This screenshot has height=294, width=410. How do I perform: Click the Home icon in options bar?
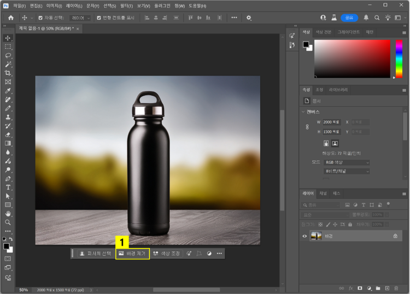10,17
